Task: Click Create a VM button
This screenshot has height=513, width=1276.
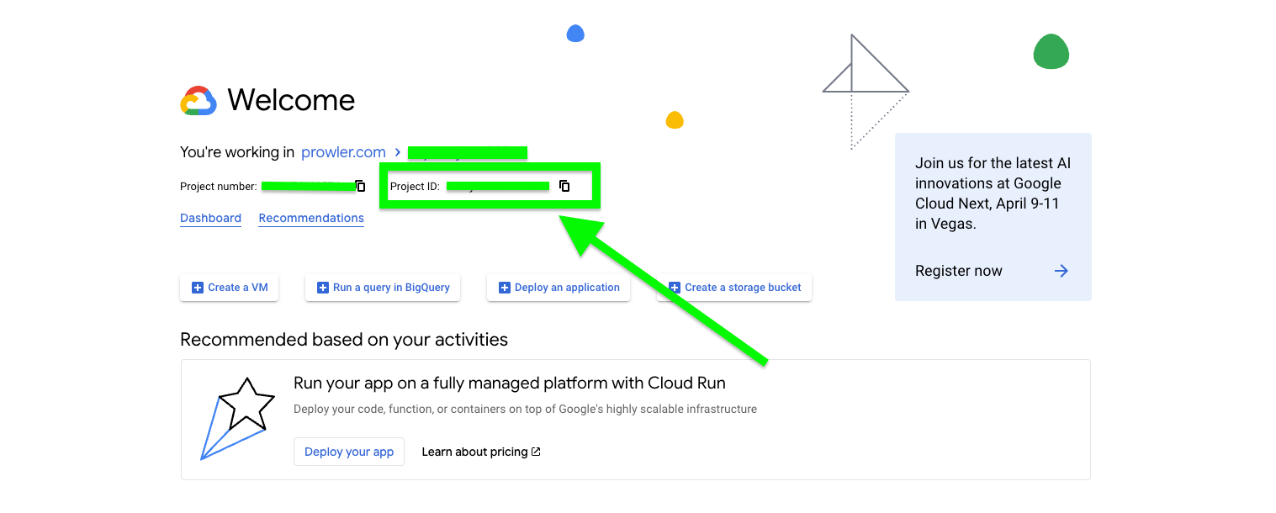Action: pyautogui.click(x=230, y=288)
